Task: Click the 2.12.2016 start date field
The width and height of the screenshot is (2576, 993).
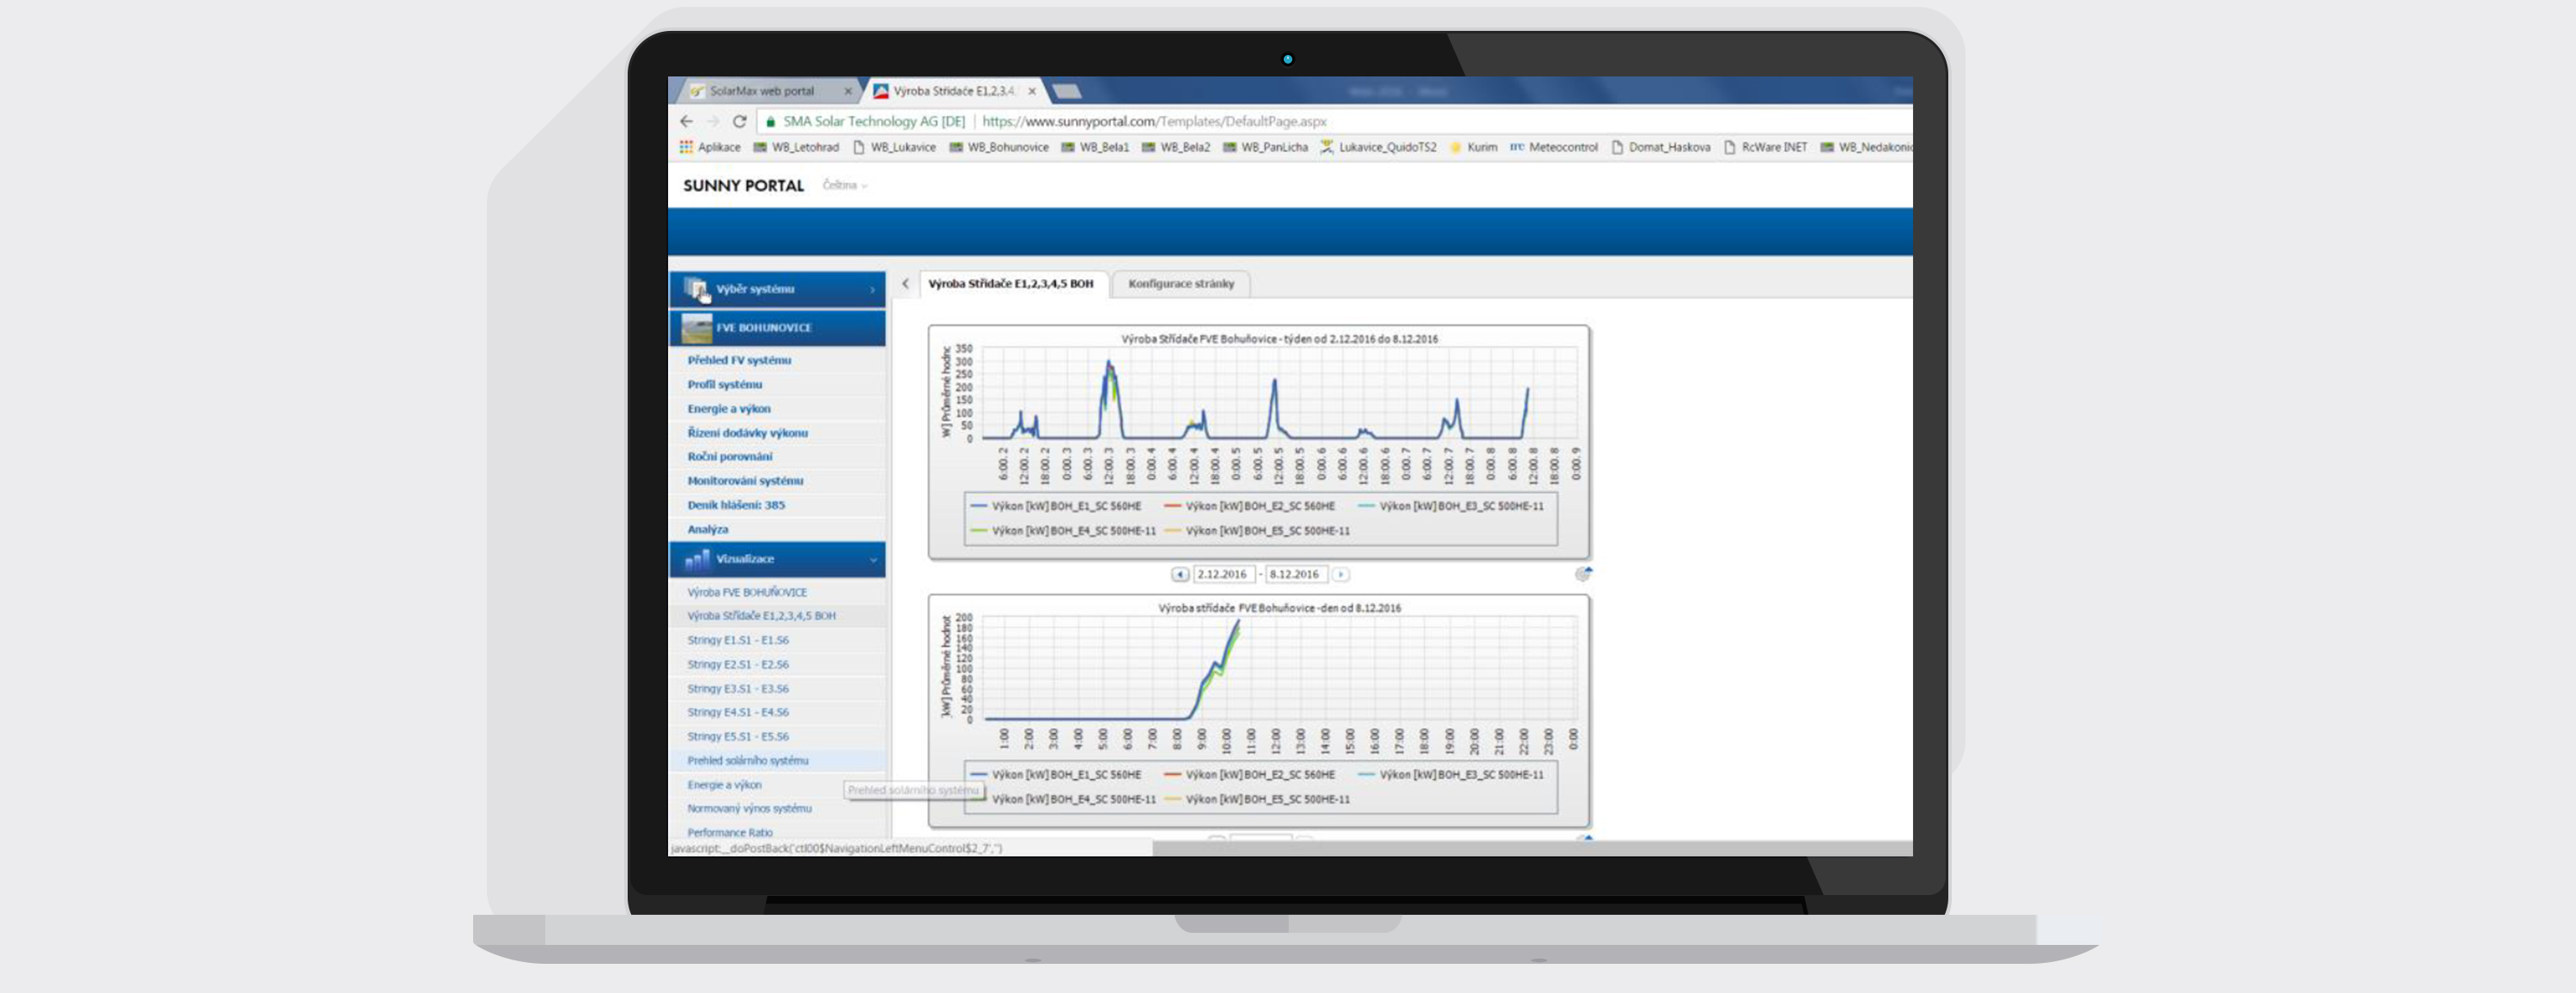Action: (x=1224, y=574)
